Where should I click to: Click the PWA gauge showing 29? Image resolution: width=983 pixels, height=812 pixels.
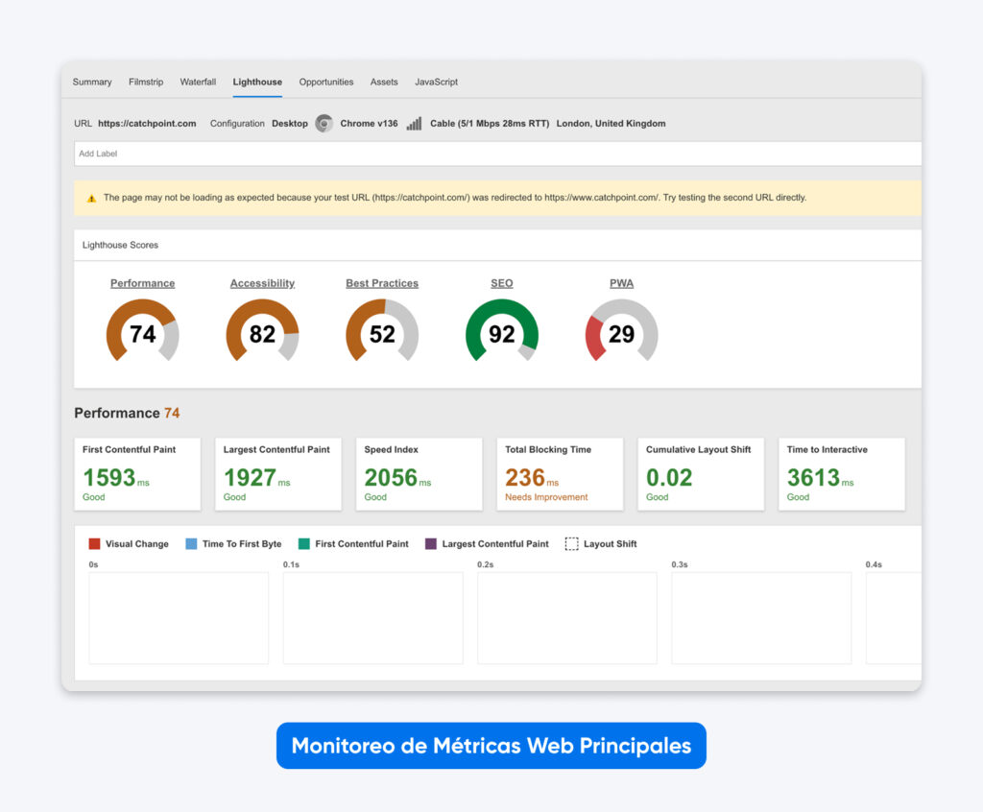pos(621,331)
